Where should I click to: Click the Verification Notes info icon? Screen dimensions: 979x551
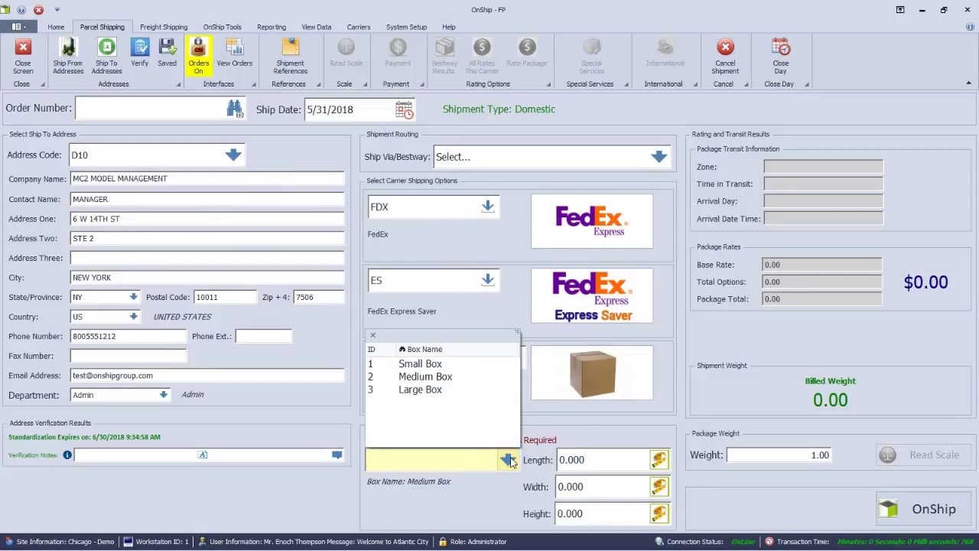coord(67,455)
